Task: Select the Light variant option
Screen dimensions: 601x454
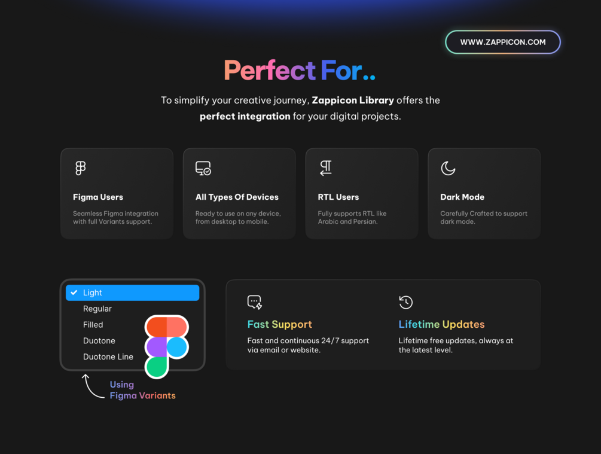Action: 133,292
